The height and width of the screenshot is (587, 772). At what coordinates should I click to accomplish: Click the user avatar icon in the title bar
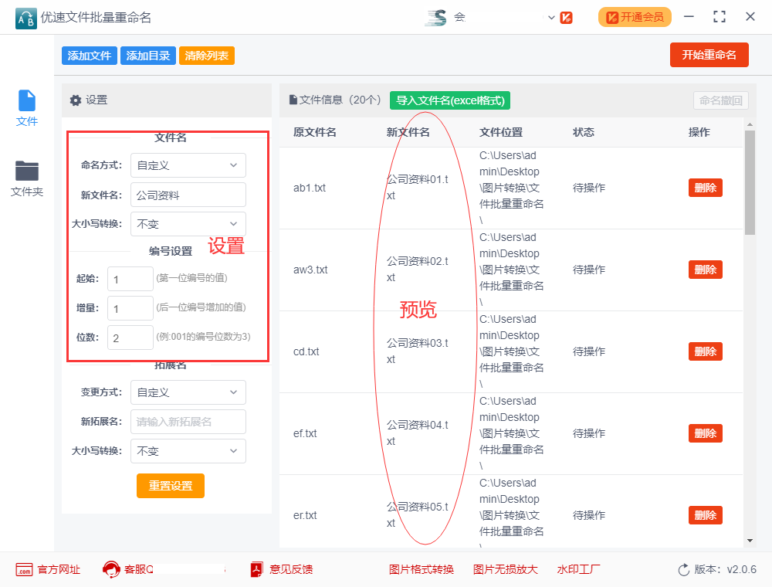click(437, 18)
